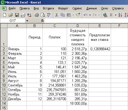Insert hyperlink with the globe icon
128x110 pixels.
click(x=105, y=15)
